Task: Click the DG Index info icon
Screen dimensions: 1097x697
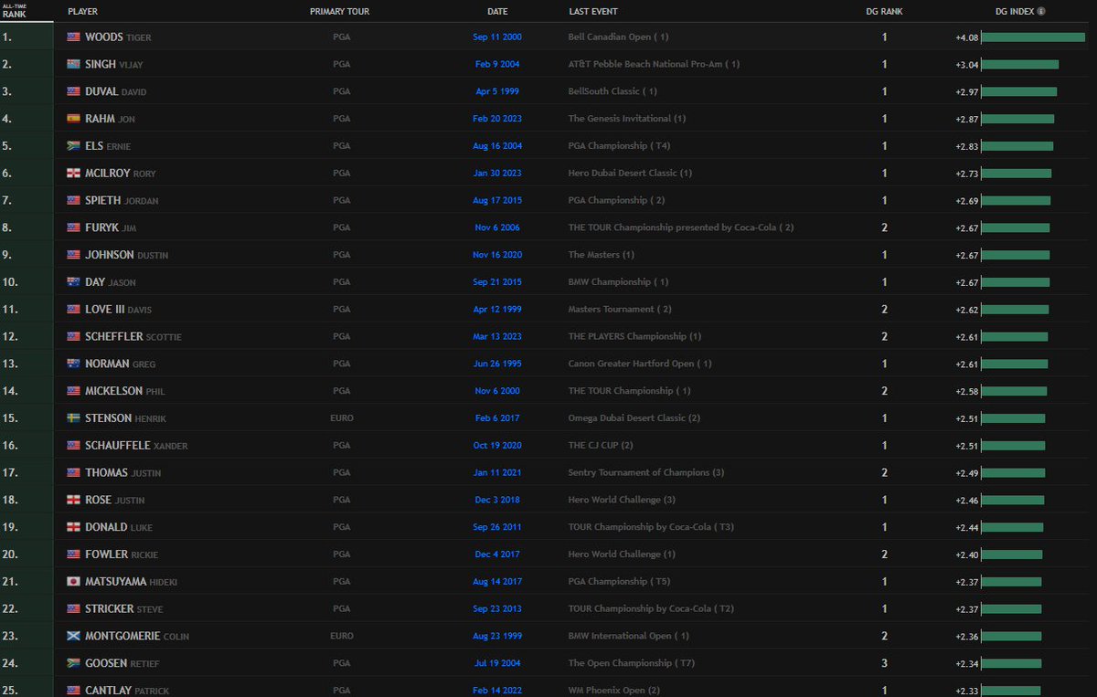Action: [x=1041, y=12]
